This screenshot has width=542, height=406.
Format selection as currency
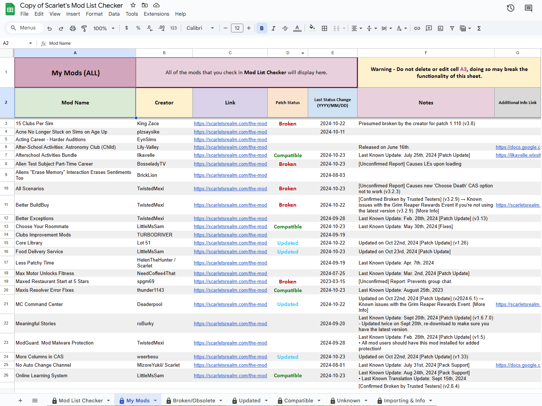(x=126, y=28)
